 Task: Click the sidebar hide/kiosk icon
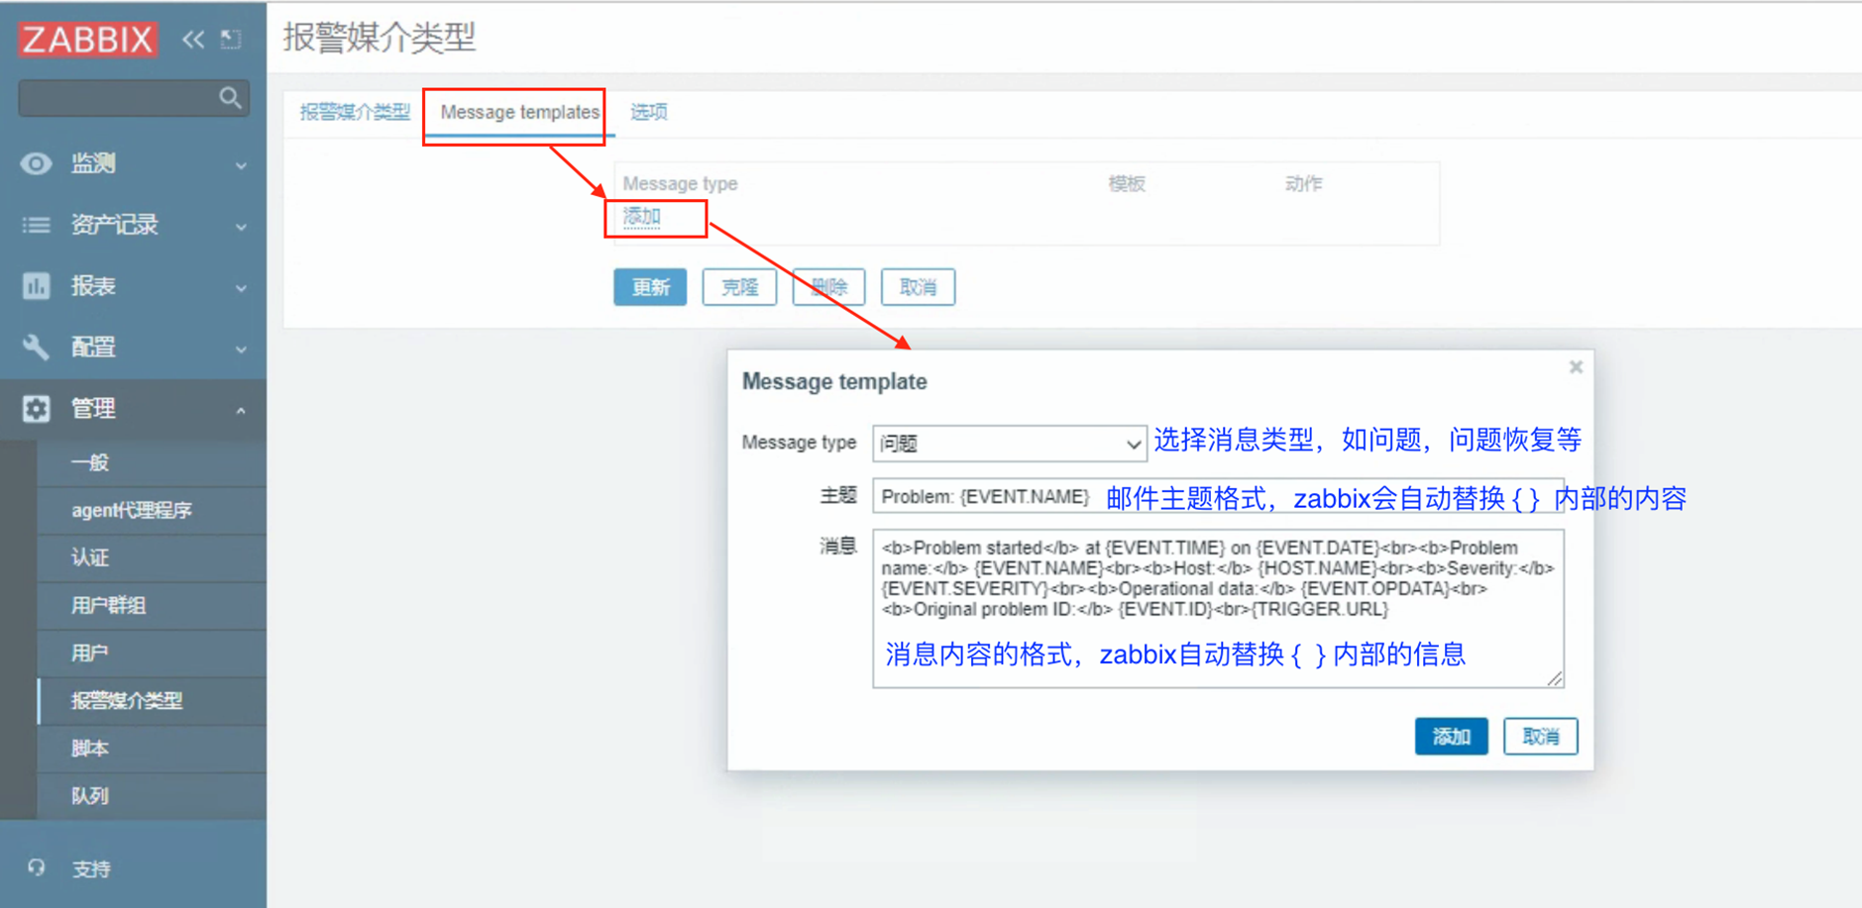point(231,40)
